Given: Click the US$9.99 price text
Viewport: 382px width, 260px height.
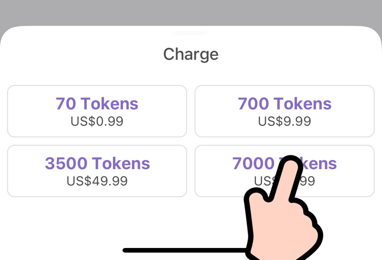Looking at the screenshot, I should pyautogui.click(x=284, y=121).
